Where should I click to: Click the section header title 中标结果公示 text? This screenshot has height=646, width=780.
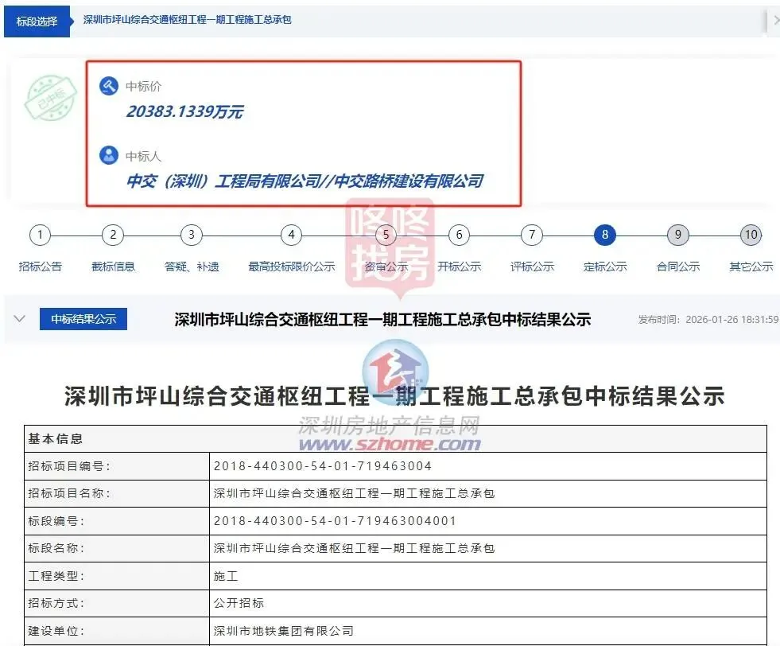pos(382,319)
